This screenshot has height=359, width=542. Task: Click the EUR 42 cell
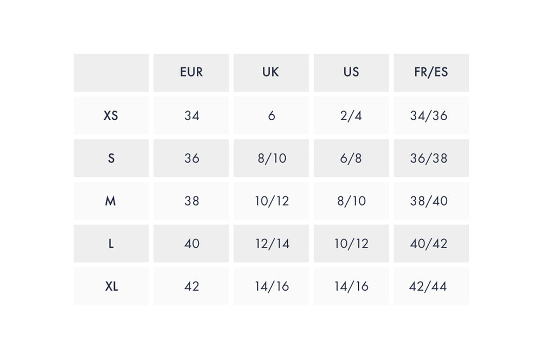pyautogui.click(x=191, y=286)
